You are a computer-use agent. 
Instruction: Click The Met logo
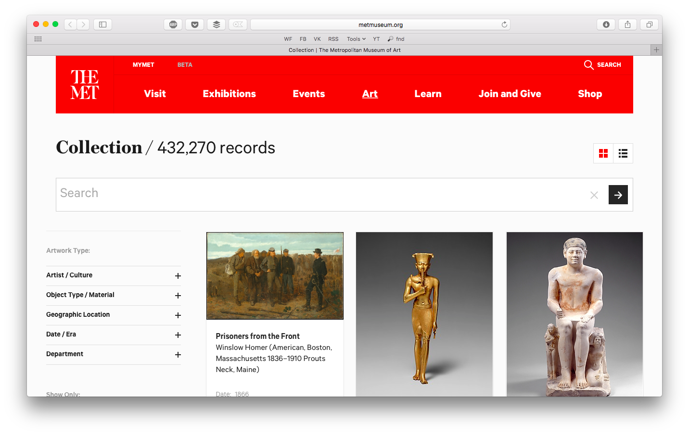85,85
